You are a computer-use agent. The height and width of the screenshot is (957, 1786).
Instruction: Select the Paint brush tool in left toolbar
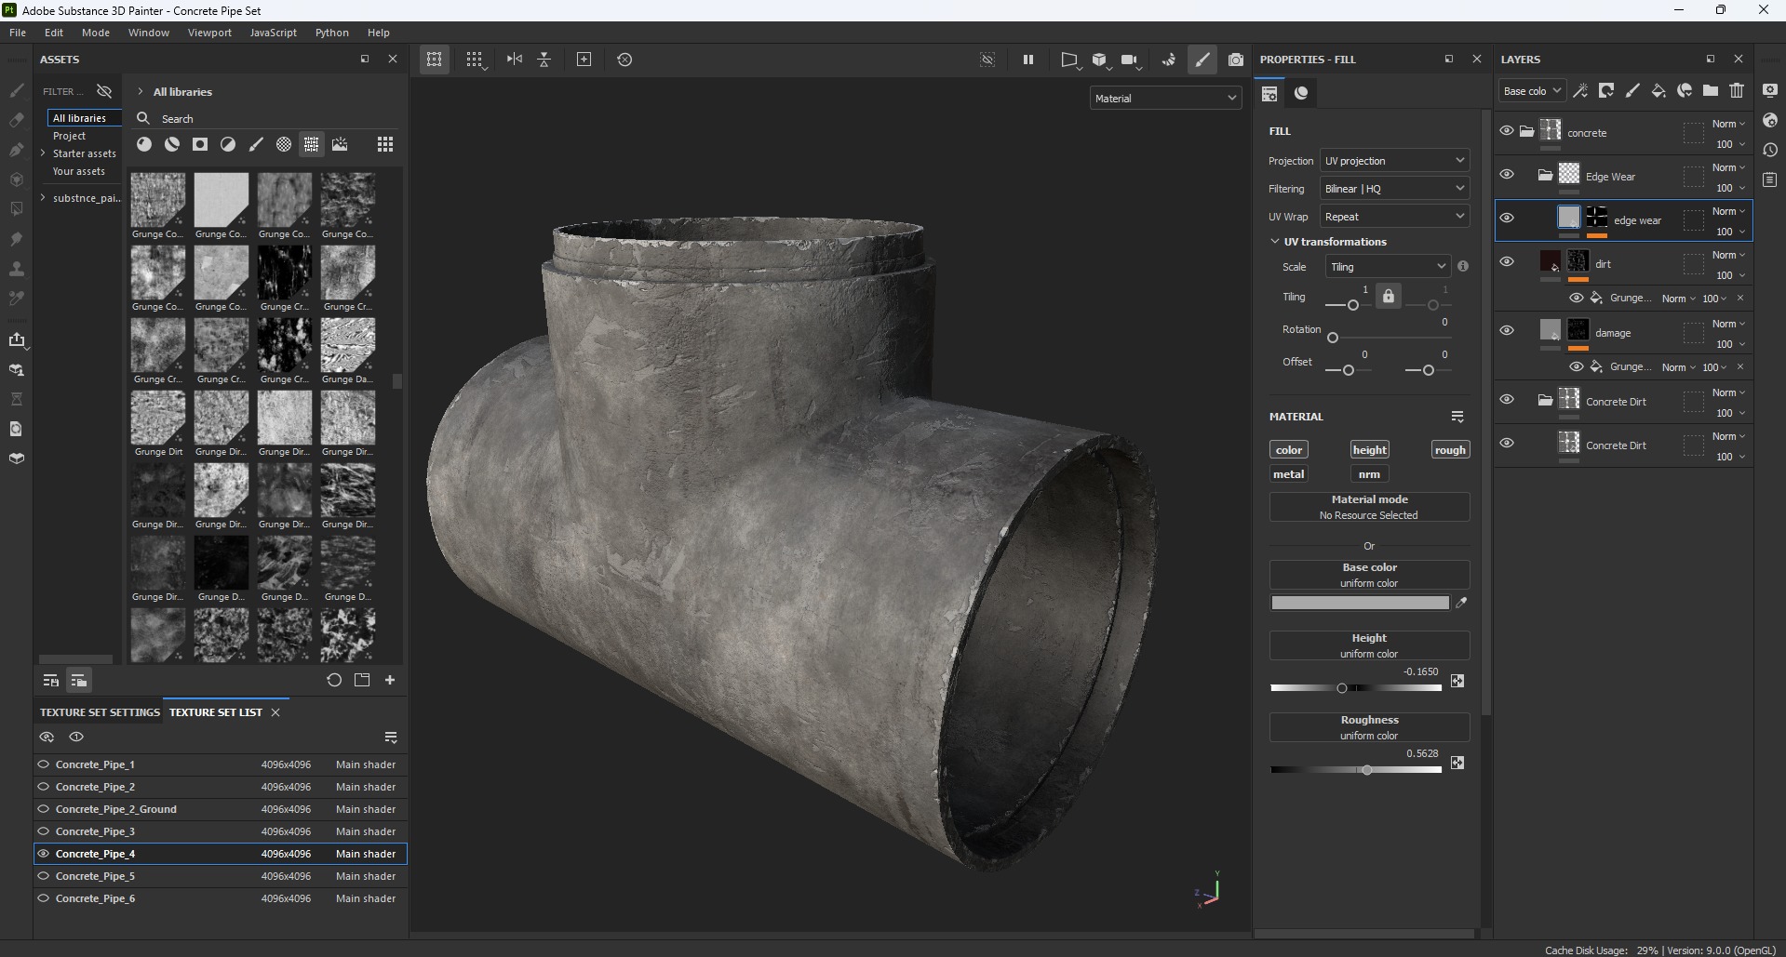point(17,91)
